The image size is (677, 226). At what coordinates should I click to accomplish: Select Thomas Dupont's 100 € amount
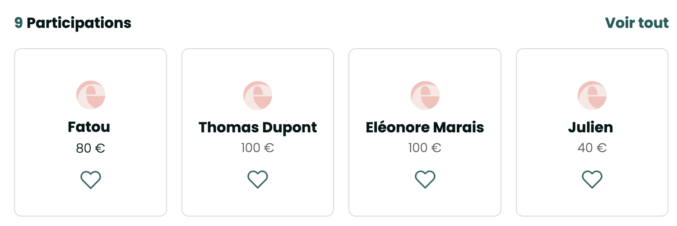click(x=257, y=148)
